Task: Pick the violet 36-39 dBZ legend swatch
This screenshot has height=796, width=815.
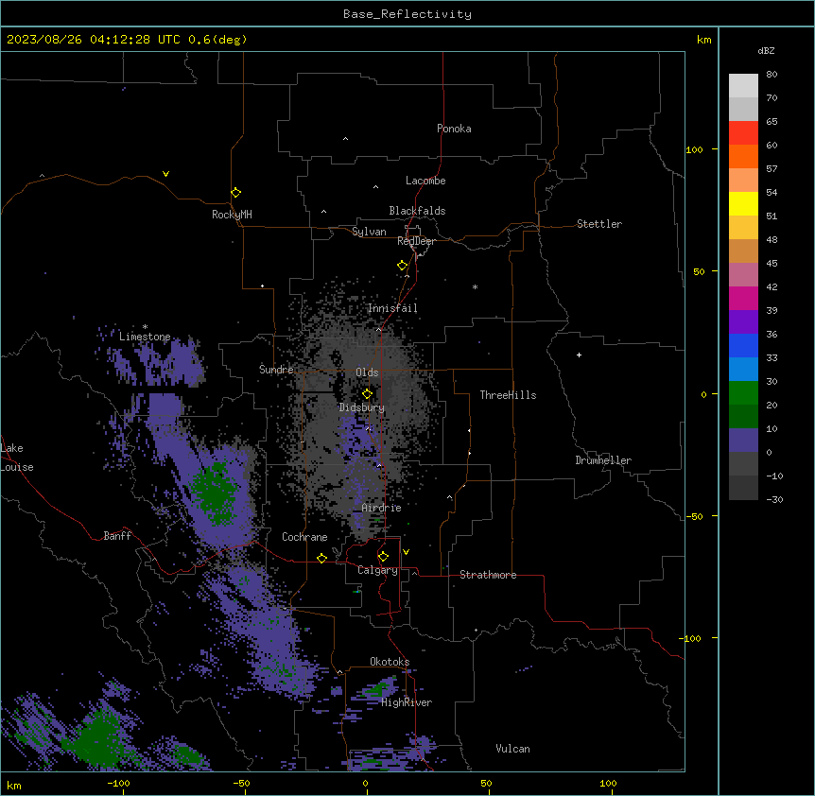Action: click(x=743, y=322)
